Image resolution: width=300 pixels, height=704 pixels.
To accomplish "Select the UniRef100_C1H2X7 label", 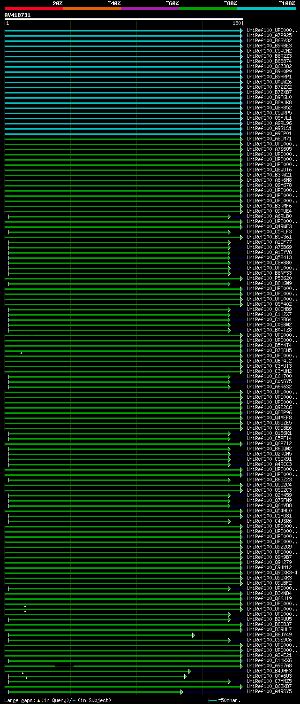I will (269, 314).
